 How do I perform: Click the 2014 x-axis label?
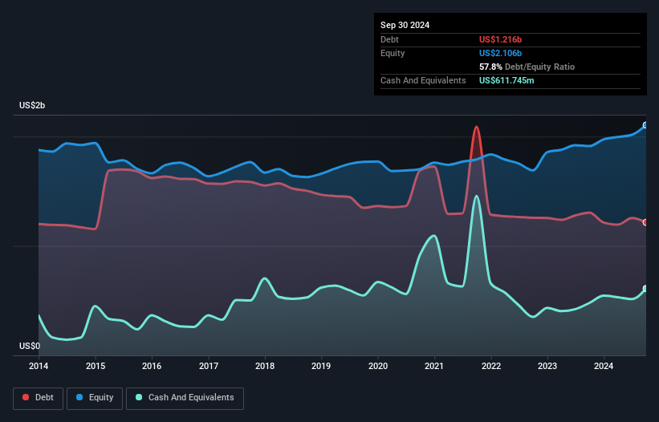coord(39,366)
